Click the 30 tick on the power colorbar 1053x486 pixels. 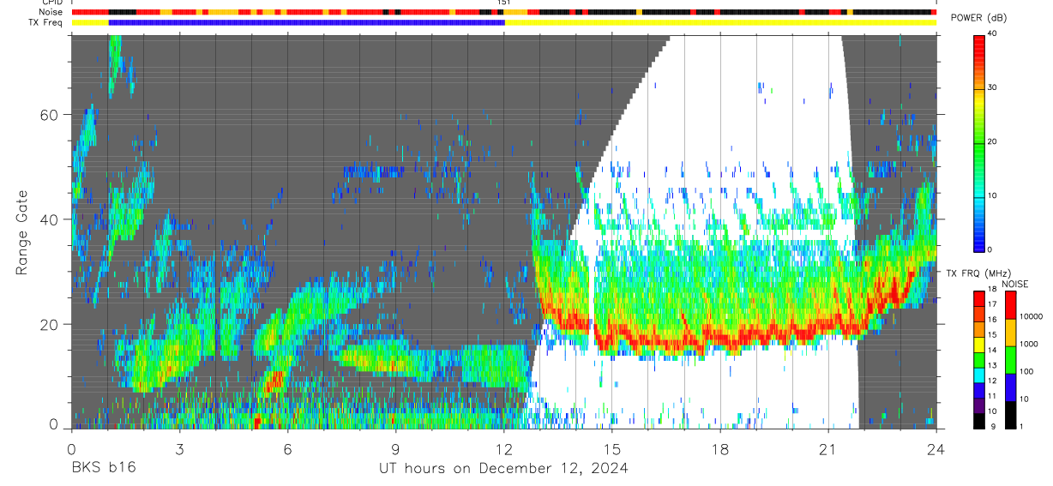coord(993,87)
